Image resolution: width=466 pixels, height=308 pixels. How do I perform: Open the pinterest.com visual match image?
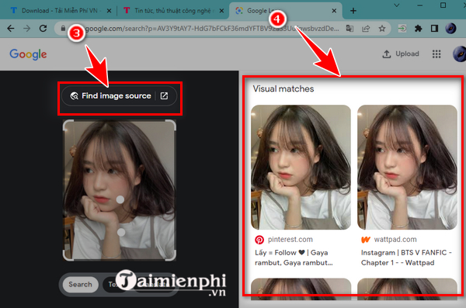(x=301, y=168)
